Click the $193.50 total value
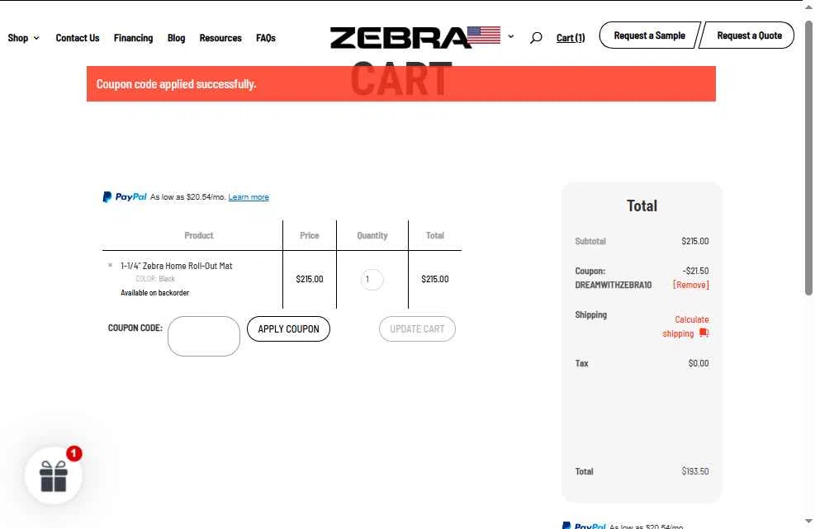This screenshot has height=529, width=815. coord(695,471)
